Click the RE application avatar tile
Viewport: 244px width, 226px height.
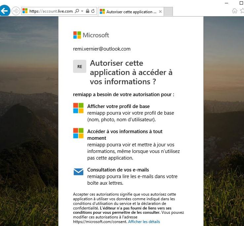tap(80, 66)
